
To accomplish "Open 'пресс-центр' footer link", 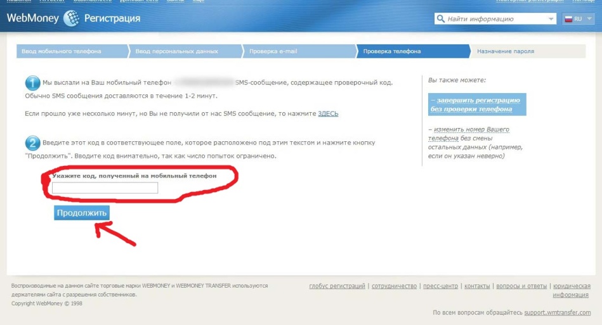I will pyautogui.click(x=440, y=286).
